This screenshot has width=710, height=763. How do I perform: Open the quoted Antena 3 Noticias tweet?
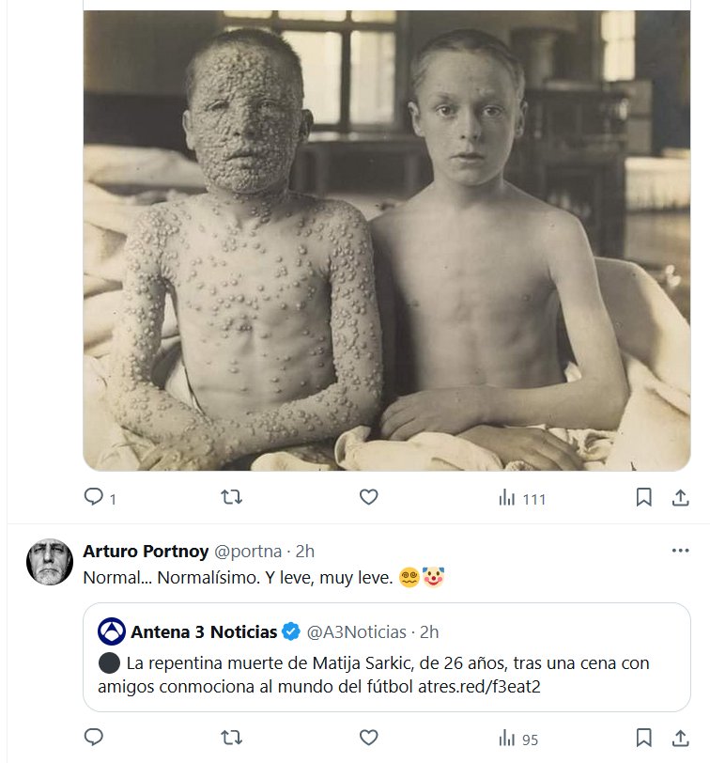click(x=386, y=675)
